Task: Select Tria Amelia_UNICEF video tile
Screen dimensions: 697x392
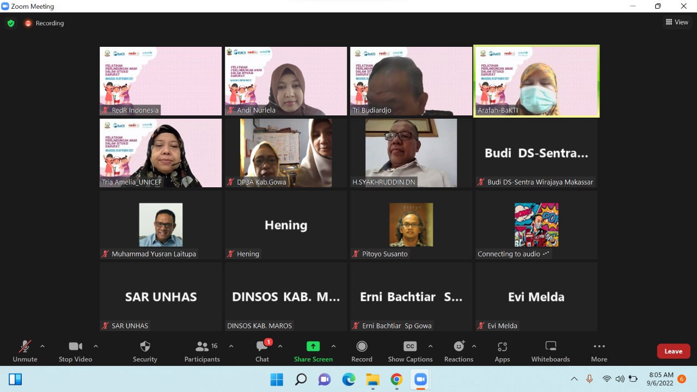Action: (x=161, y=153)
